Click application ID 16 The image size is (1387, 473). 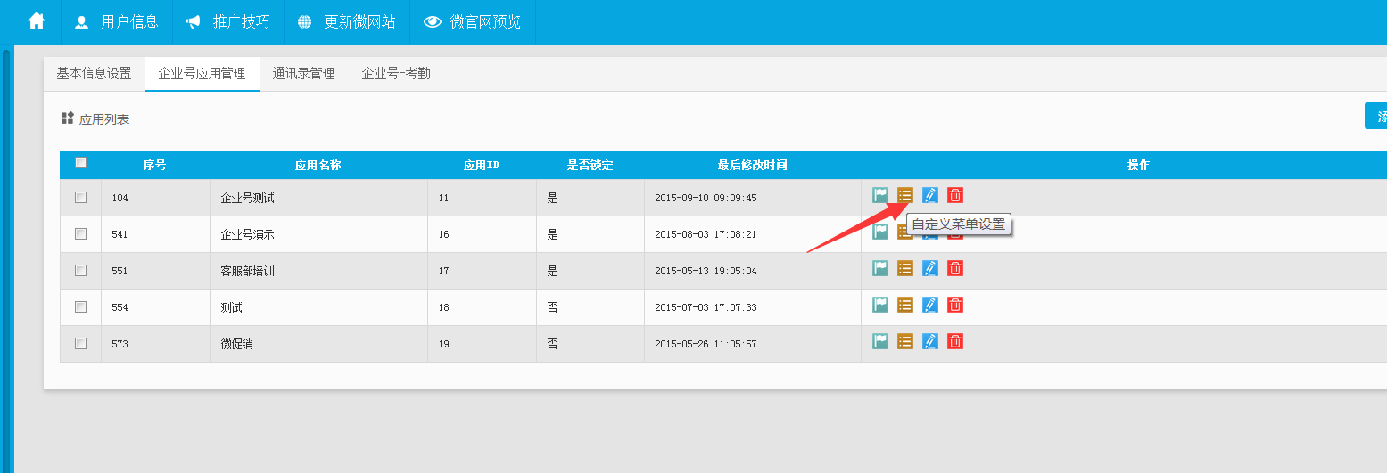(x=443, y=234)
